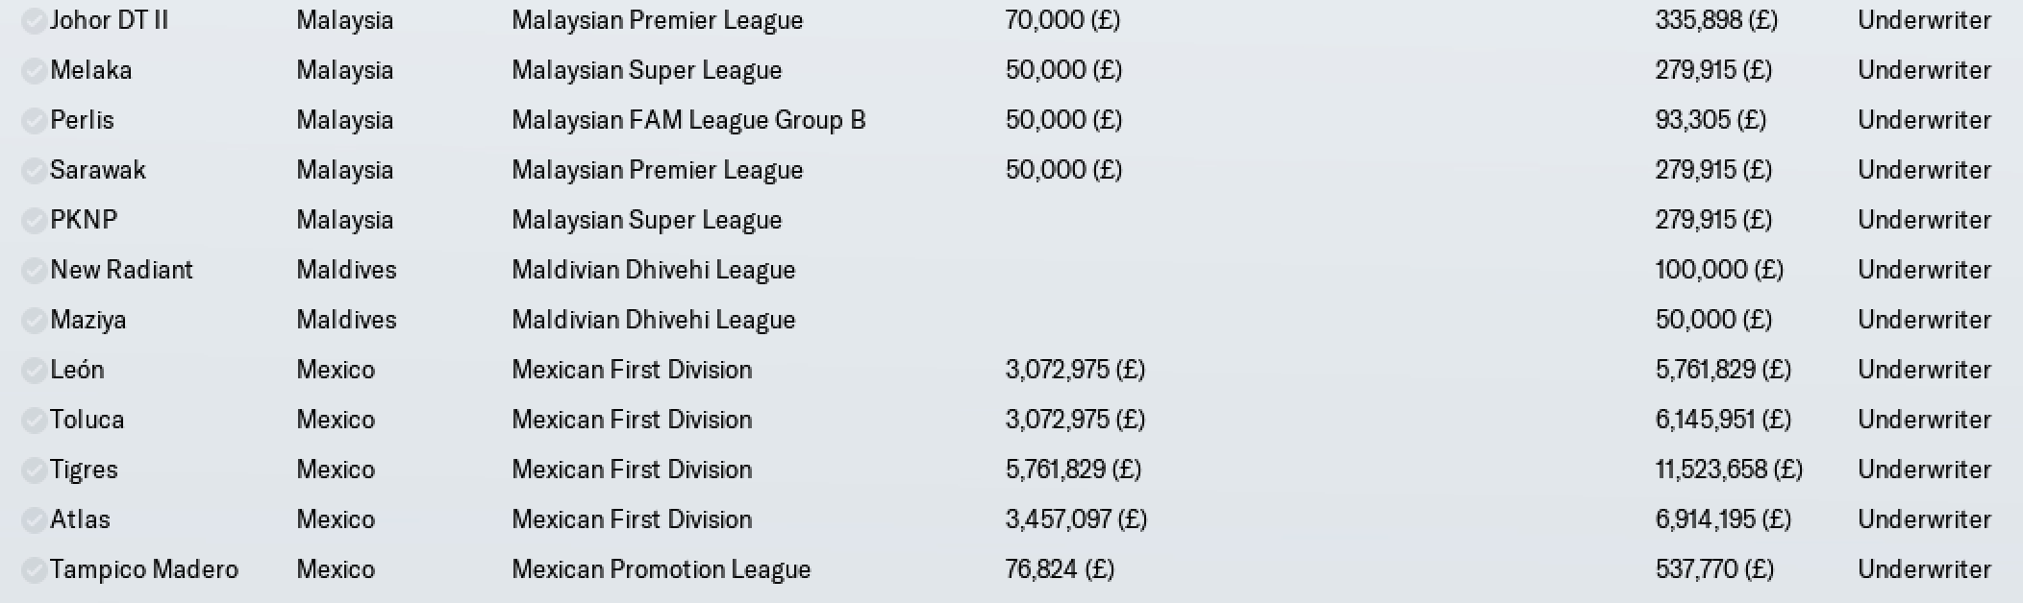This screenshot has height=603, width=2023.
Task: Click Atlas's 3,457,097 (£) amount
Action: click(x=1076, y=519)
